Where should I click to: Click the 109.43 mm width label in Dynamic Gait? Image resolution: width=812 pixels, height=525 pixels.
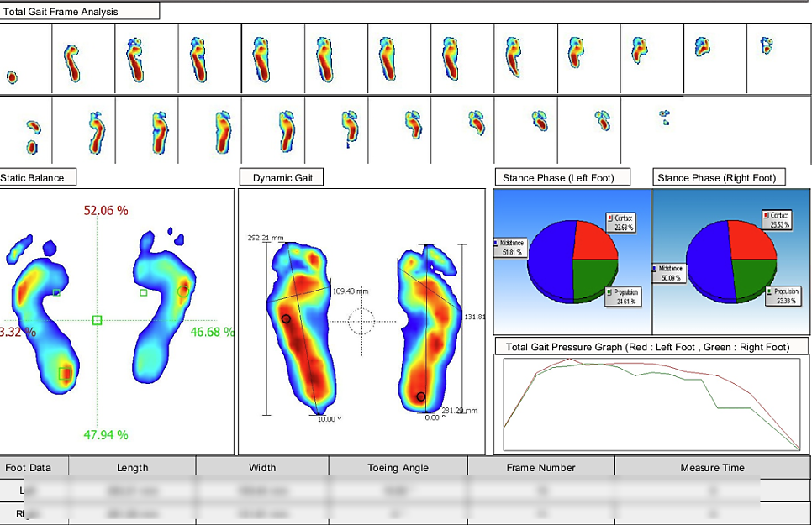(351, 291)
